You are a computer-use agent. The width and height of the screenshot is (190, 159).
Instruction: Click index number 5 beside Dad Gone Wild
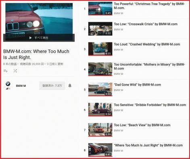point(85,90)
